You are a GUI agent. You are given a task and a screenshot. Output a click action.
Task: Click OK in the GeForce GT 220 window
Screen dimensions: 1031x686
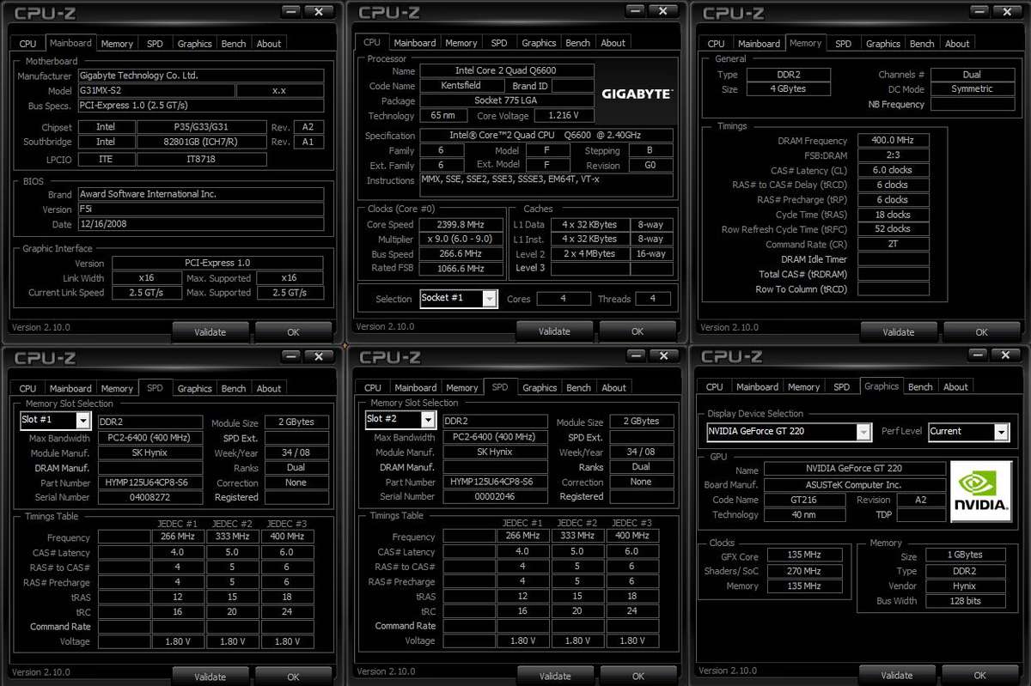[980, 676]
